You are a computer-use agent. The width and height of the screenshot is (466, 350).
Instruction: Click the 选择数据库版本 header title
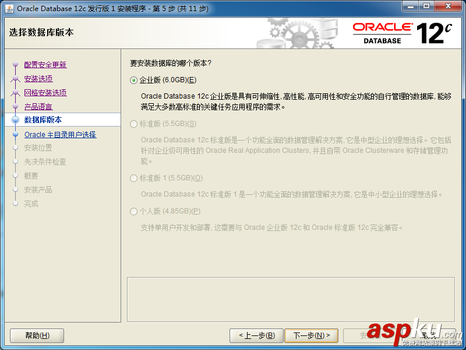[x=41, y=32]
